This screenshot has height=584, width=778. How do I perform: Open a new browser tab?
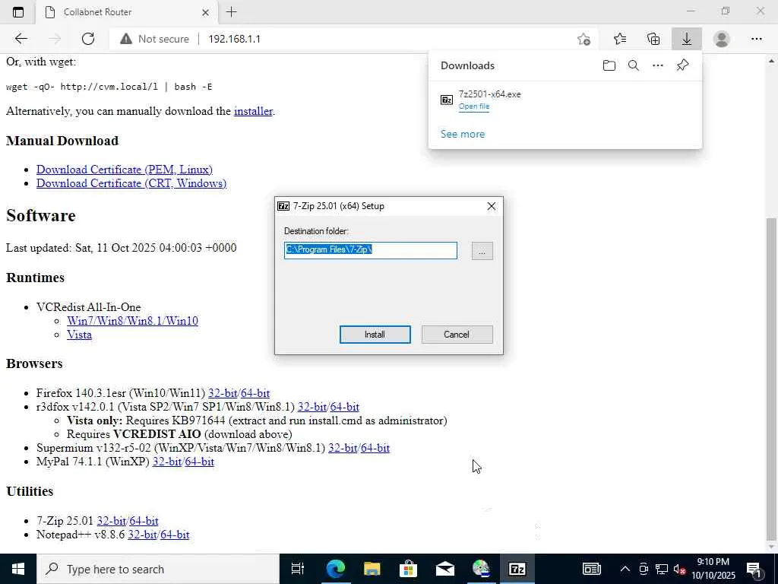point(231,12)
